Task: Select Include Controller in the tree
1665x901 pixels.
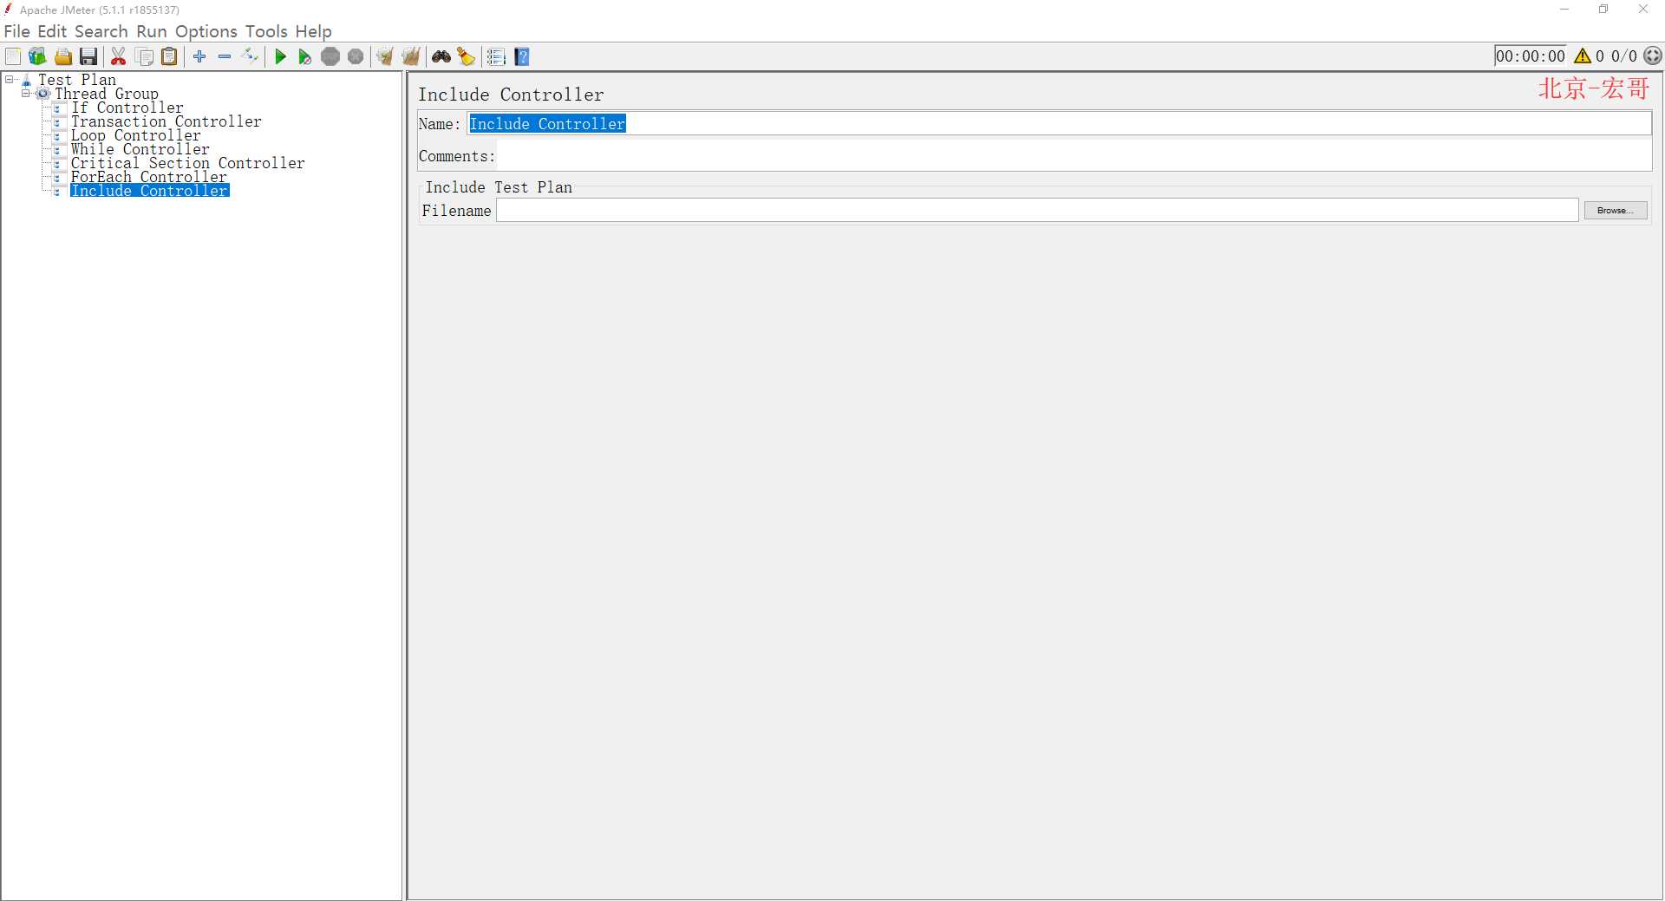Action: tap(149, 191)
